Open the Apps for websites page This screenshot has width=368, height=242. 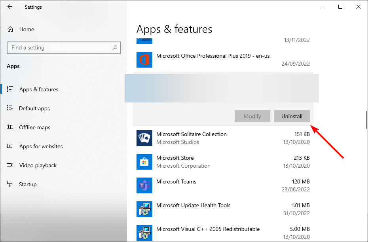41,146
